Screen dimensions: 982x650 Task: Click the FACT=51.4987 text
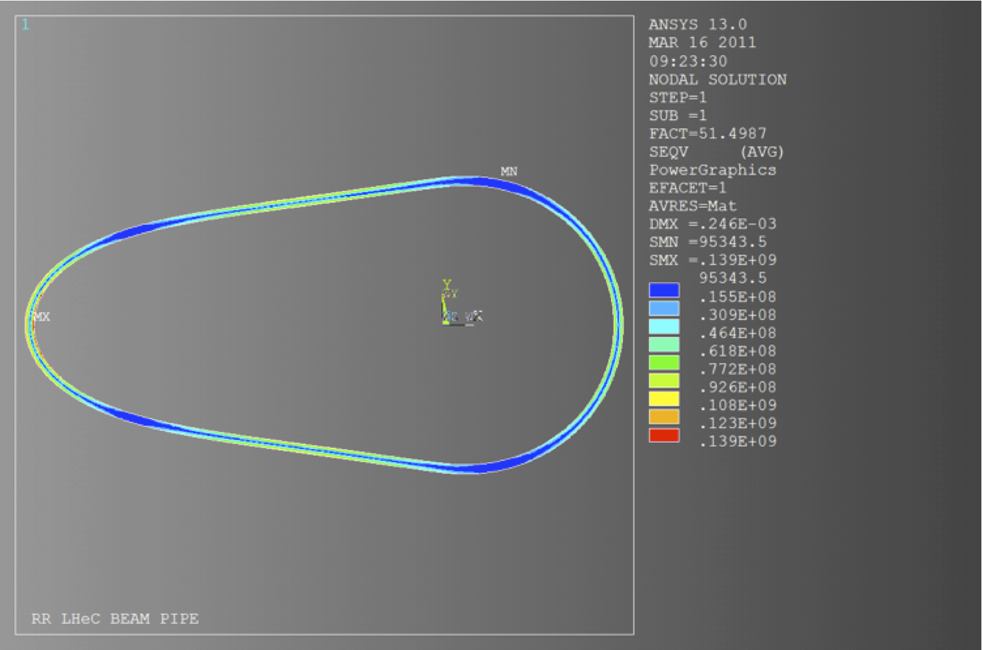(x=707, y=134)
